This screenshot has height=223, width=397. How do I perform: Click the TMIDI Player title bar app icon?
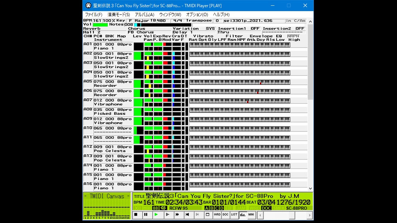click(88, 5)
